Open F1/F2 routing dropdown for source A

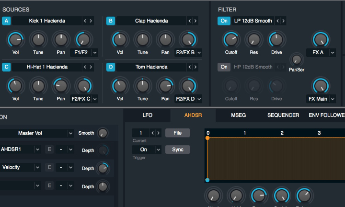pyautogui.click(x=84, y=53)
